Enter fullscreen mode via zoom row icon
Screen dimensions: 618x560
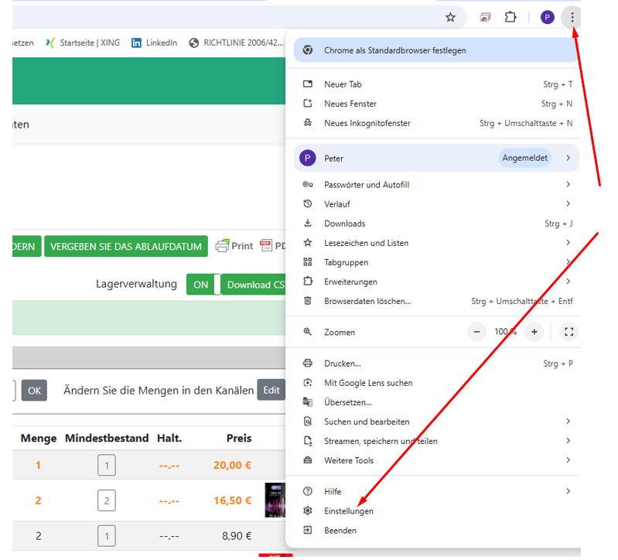pos(568,332)
